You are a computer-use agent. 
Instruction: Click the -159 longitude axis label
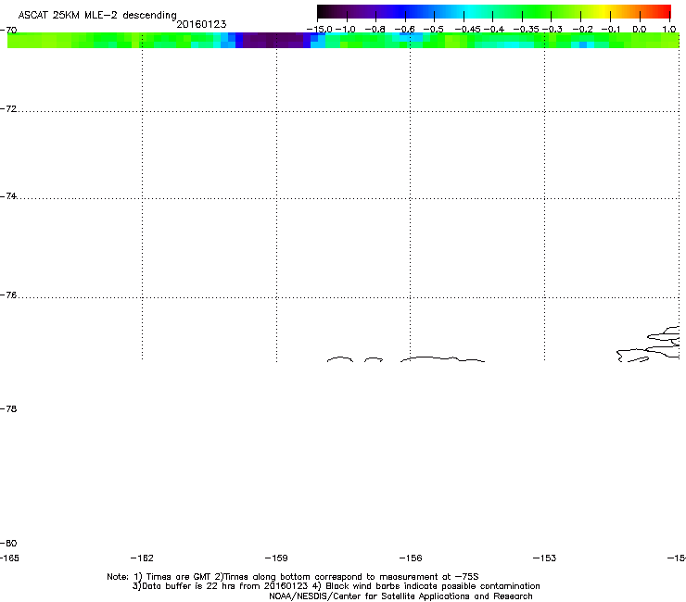click(x=276, y=558)
